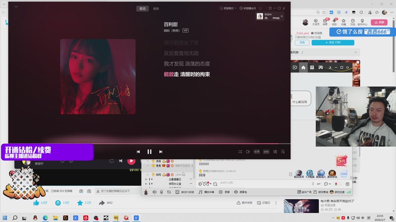Open the gift box icon in chat
This screenshot has height=222, width=396.
pyautogui.click(x=347, y=184)
